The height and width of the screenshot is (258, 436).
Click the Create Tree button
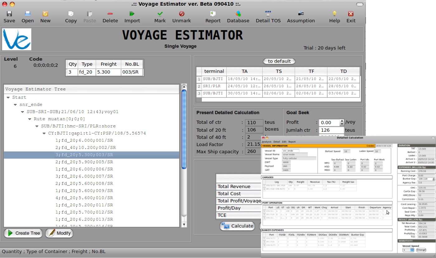(x=23, y=233)
